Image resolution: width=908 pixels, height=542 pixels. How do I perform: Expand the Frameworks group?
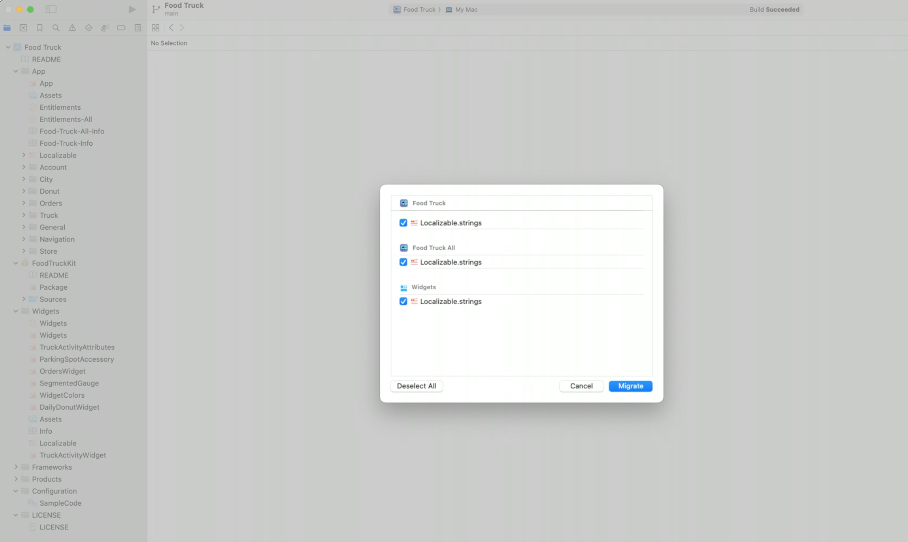(16, 467)
